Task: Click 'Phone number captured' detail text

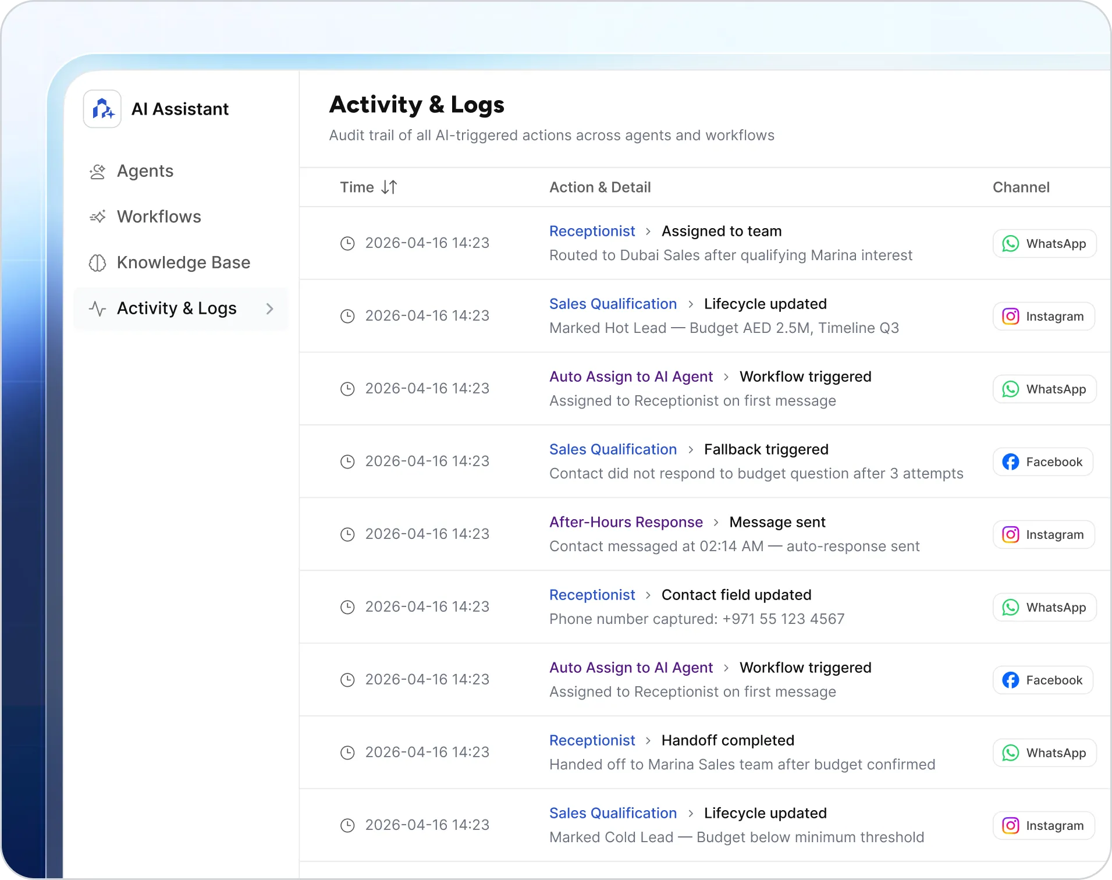Action: (697, 619)
